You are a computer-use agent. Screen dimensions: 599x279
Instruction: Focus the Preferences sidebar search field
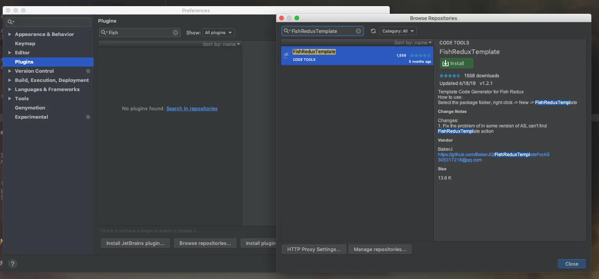[48, 22]
